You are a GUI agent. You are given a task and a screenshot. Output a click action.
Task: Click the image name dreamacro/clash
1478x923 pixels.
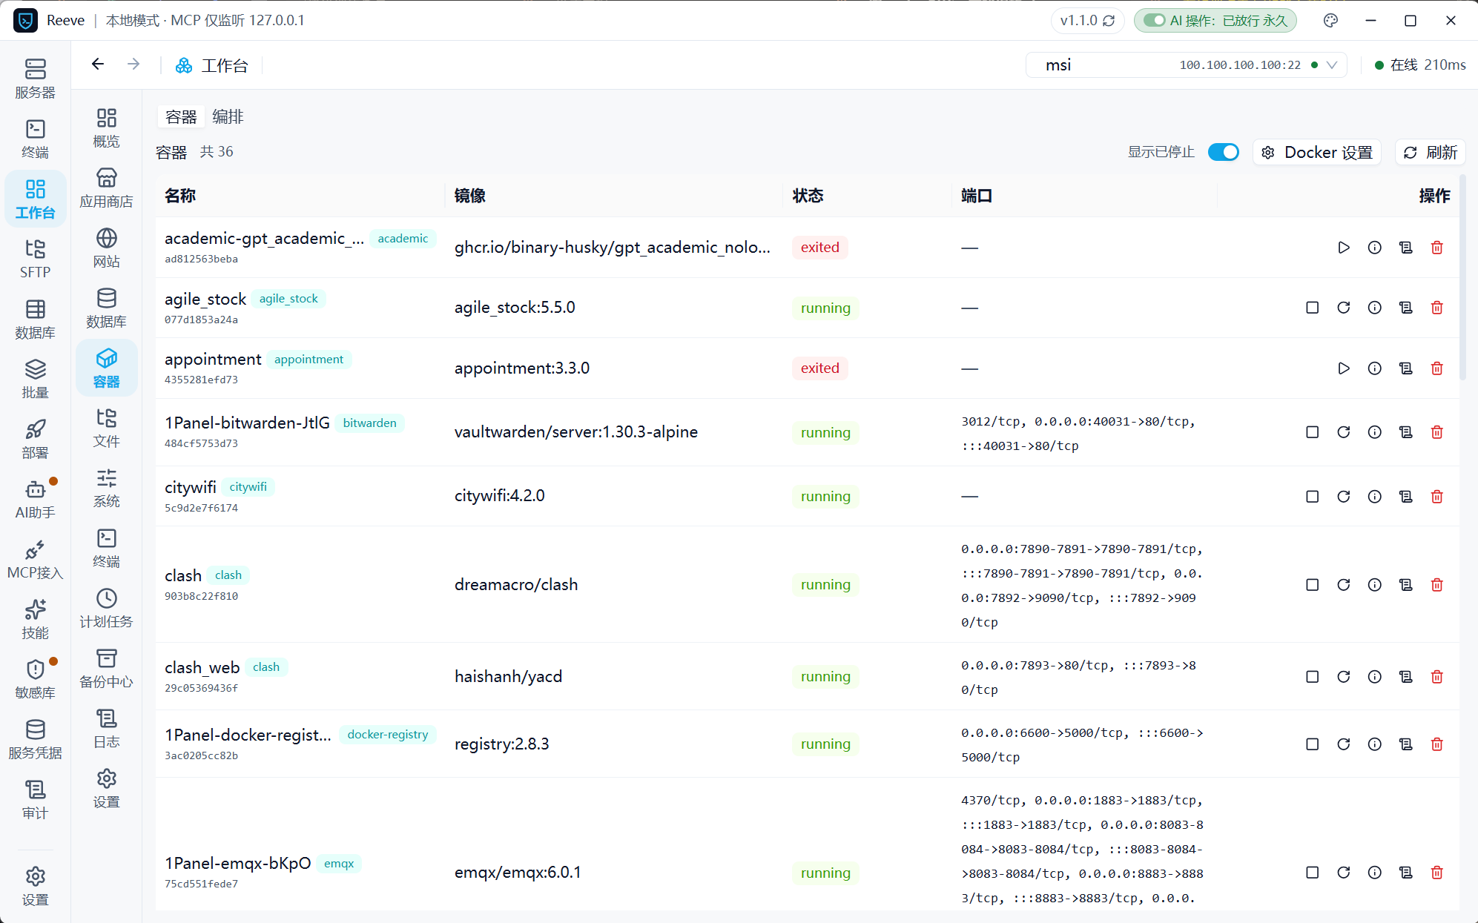516,585
